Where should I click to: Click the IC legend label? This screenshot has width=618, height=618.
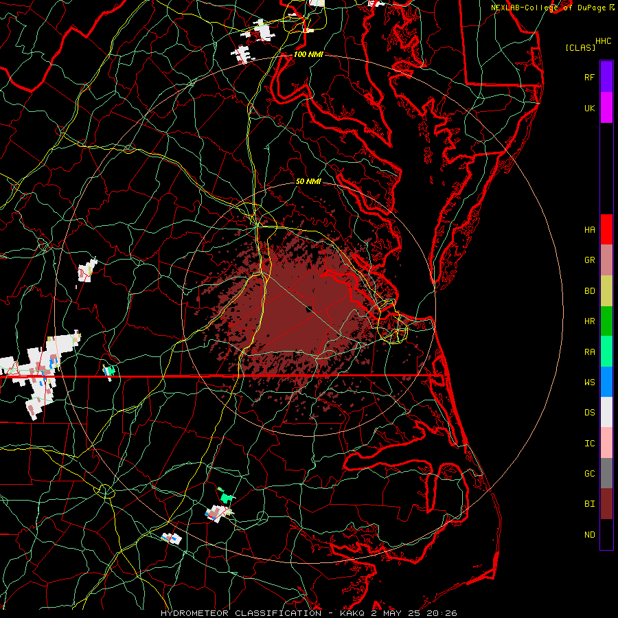[x=589, y=444]
